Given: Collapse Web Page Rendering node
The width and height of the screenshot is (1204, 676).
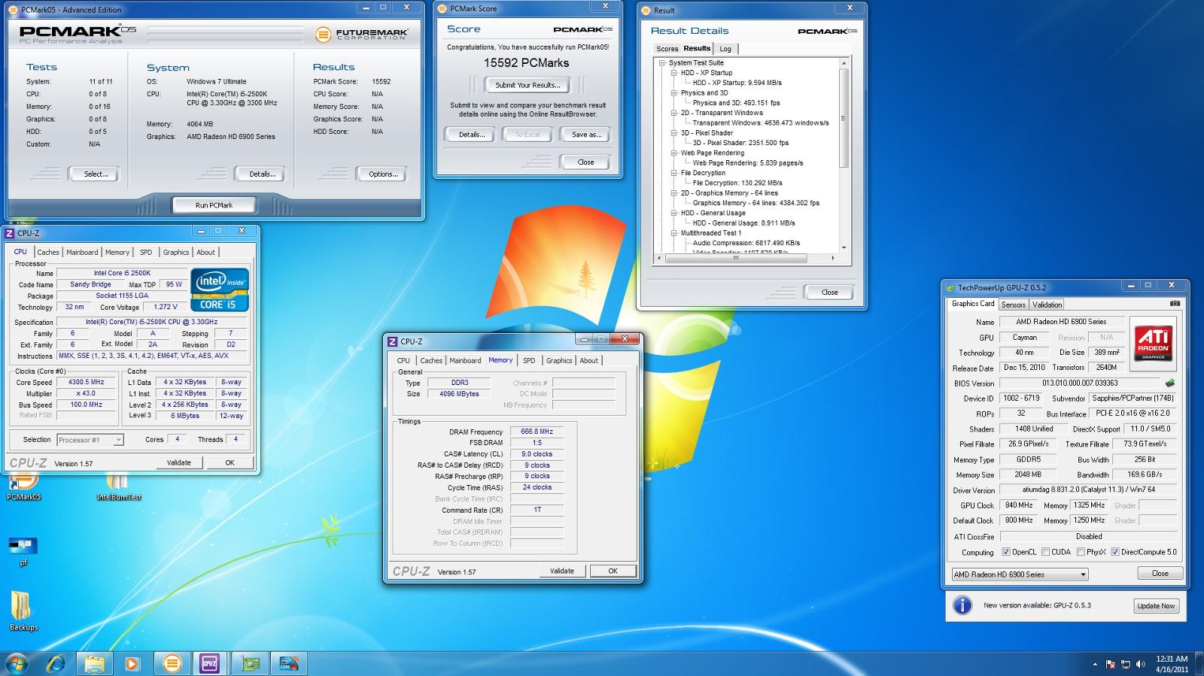Looking at the screenshot, I should point(674,153).
